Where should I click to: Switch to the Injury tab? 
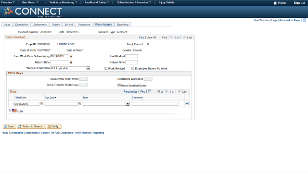point(7,25)
